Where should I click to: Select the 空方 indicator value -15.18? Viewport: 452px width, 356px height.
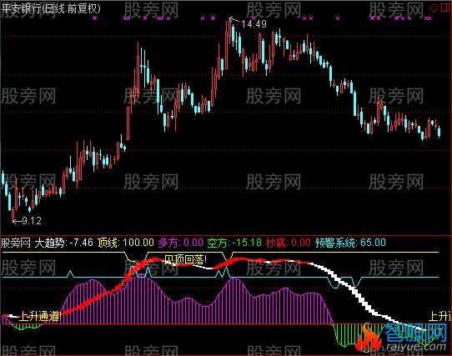[247, 243]
